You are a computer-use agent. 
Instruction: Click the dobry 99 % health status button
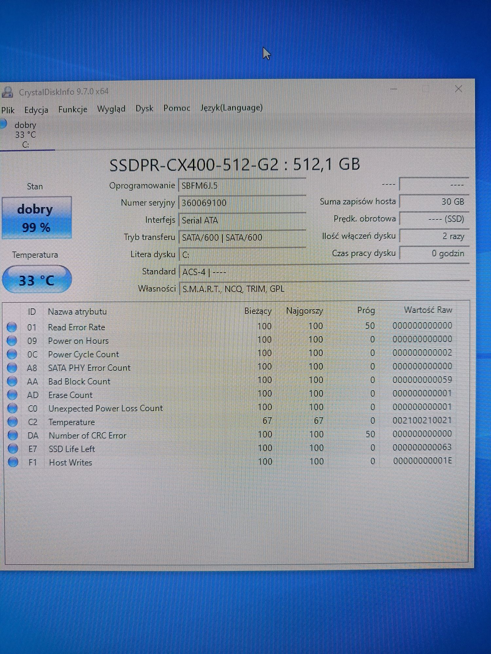pyautogui.click(x=37, y=218)
